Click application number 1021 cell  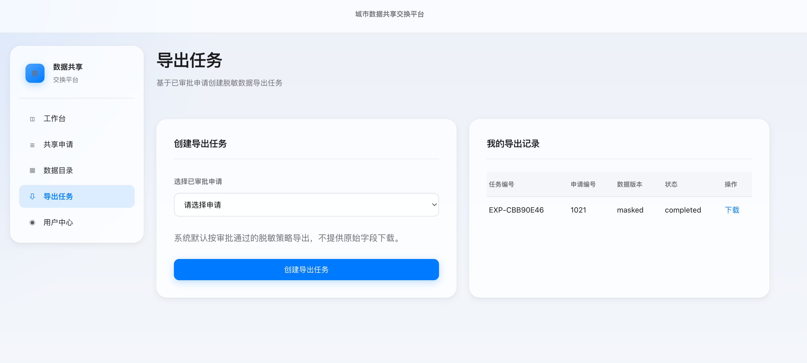(x=578, y=210)
